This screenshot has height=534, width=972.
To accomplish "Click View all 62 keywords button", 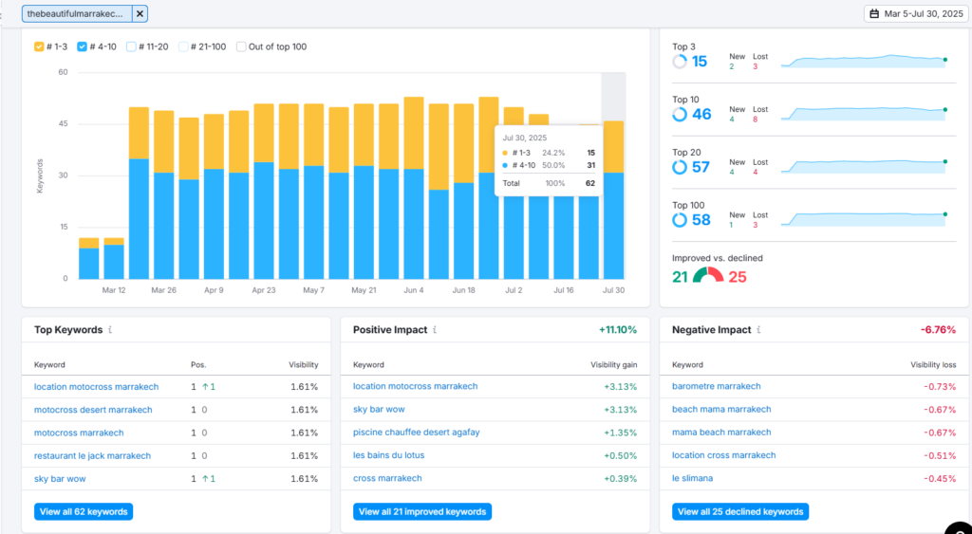I will (x=84, y=511).
